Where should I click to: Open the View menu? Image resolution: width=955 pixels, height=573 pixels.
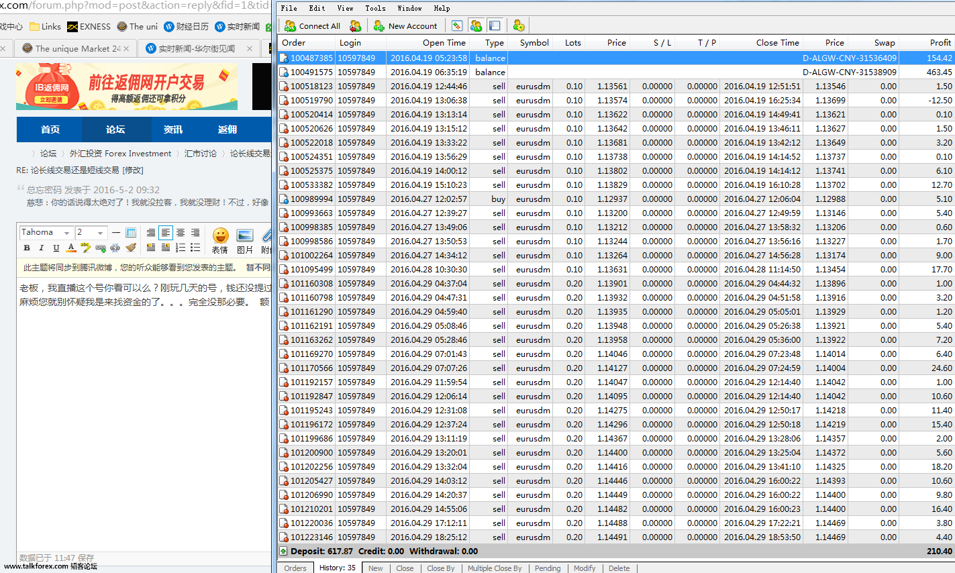coord(345,8)
